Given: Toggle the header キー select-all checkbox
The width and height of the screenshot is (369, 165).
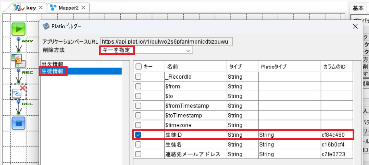Looking at the screenshot, I should pyautogui.click(x=139, y=67).
